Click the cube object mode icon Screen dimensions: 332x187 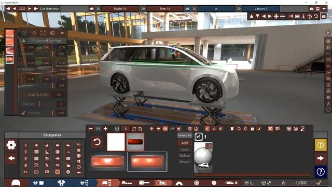pyautogui.click(x=24, y=33)
